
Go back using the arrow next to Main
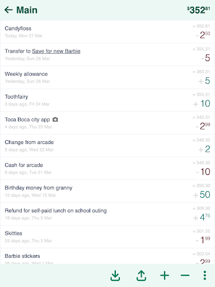[8, 10]
